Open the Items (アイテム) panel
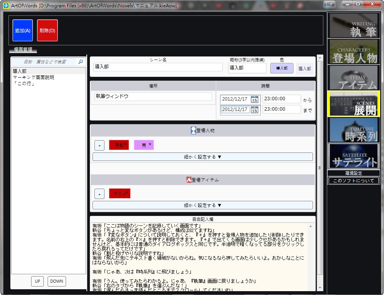Screen dimensions: 384x295 tap(354, 78)
